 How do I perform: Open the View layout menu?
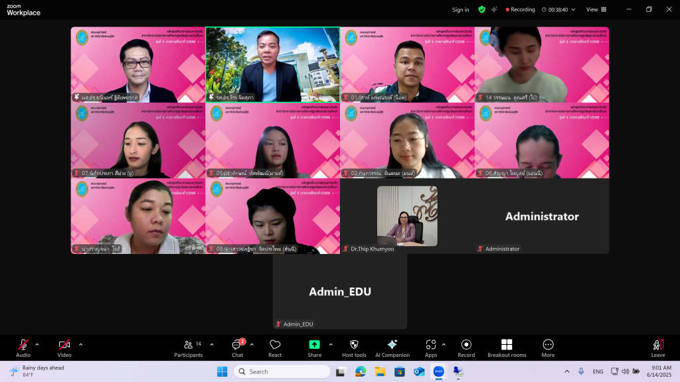point(596,10)
